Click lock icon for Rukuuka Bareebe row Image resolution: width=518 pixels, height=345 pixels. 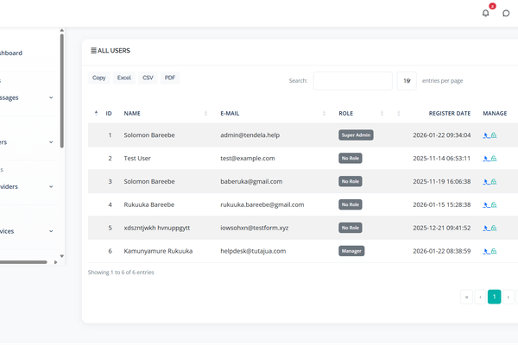493,205
